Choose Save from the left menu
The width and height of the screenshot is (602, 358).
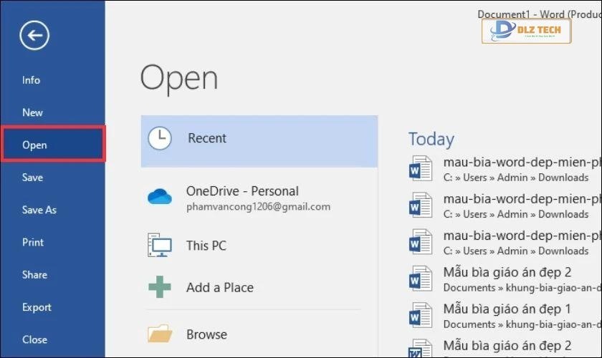coord(32,178)
